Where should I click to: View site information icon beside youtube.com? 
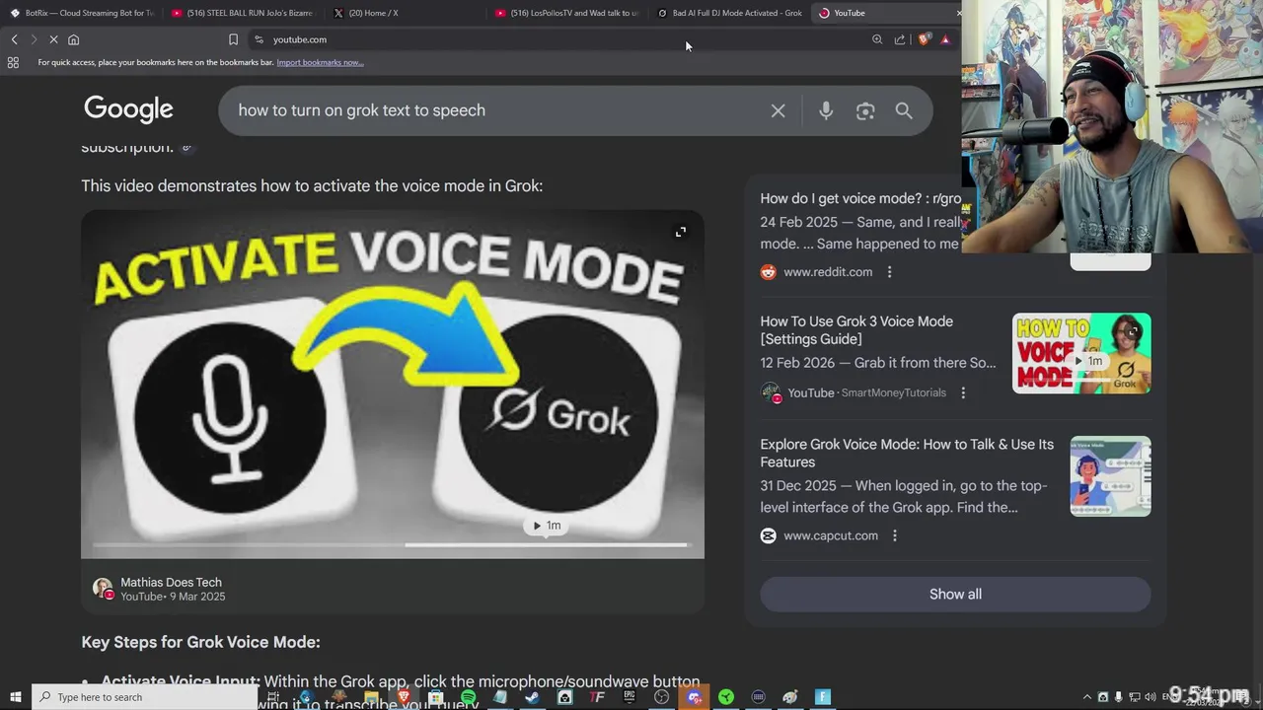(x=259, y=39)
